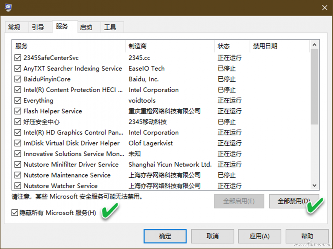The height and width of the screenshot is (249, 333).
Task: Click 上海亦存网络科技有限公司 in the Nutstore Maintenance row
Action: coord(165,175)
